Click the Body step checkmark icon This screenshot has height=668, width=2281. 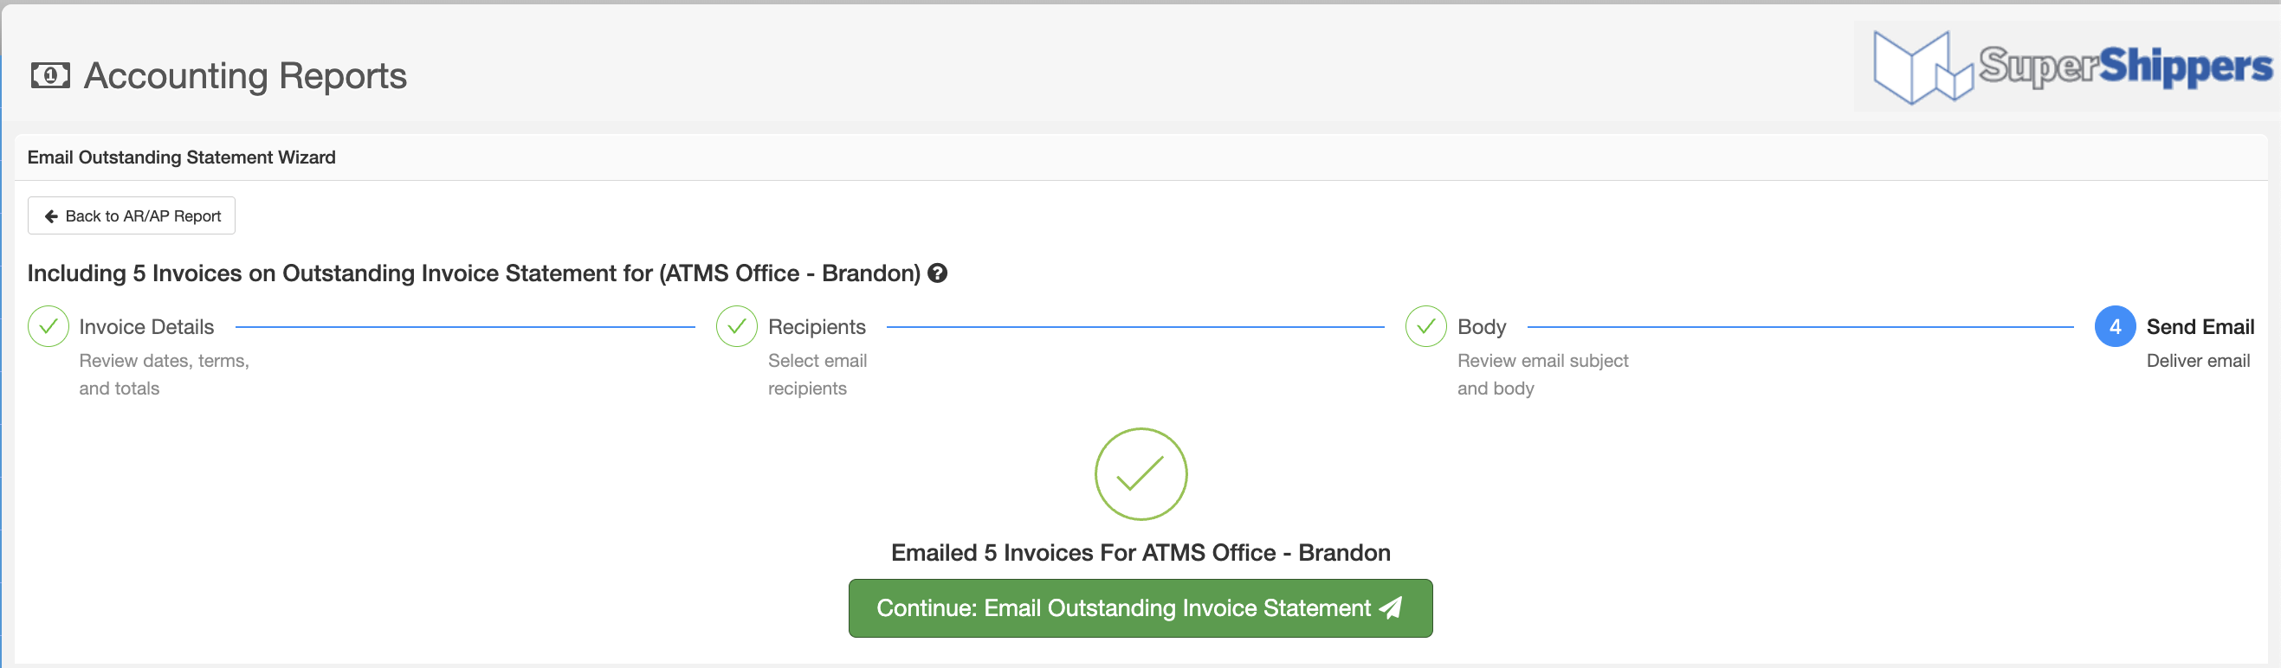click(x=1425, y=326)
